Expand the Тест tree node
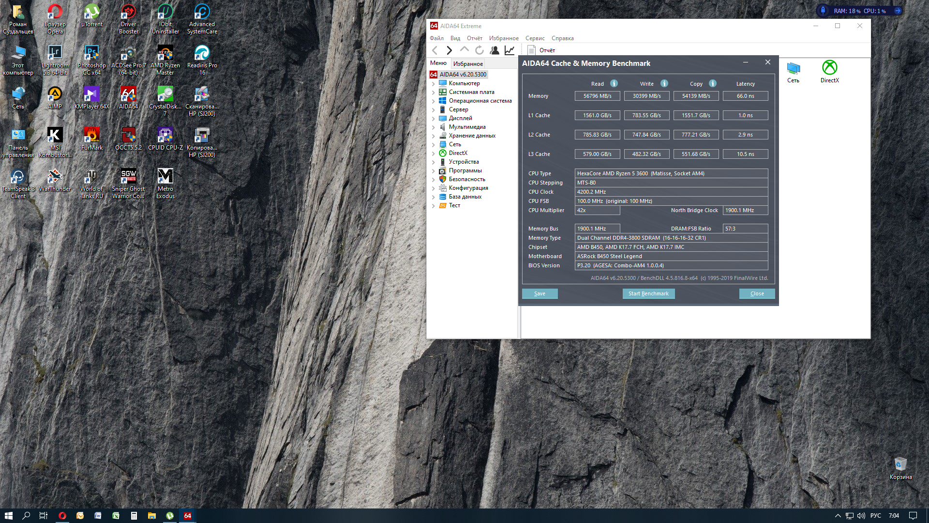 click(433, 206)
